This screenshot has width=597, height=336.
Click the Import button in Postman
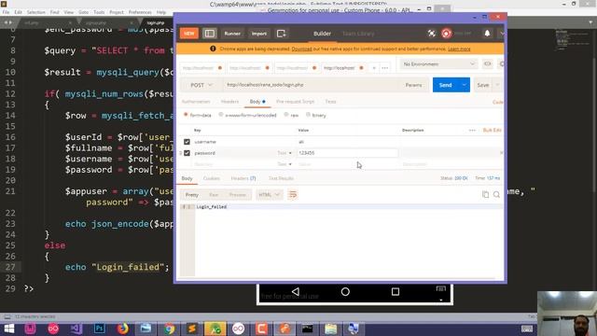click(x=259, y=34)
